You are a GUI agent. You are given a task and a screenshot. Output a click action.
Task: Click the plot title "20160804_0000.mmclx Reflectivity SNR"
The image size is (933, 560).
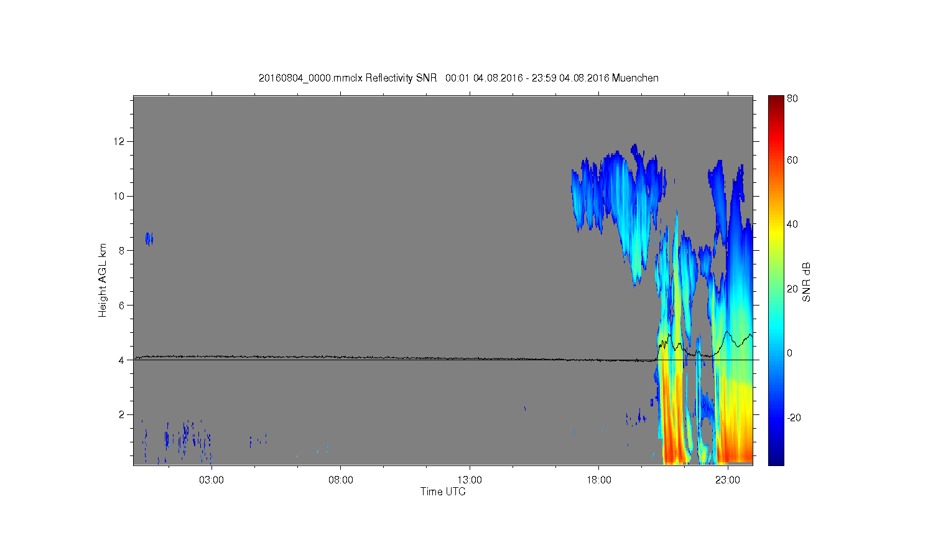click(x=348, y=78)
